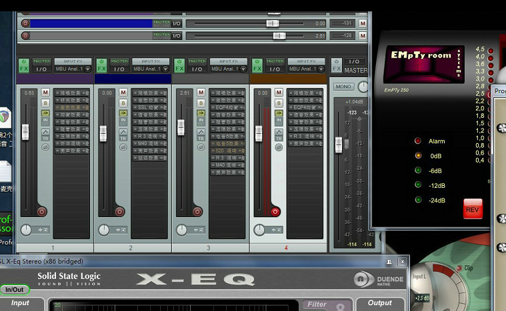
Task: Arm track 2 for recording
Action: [x=119, y=212]
